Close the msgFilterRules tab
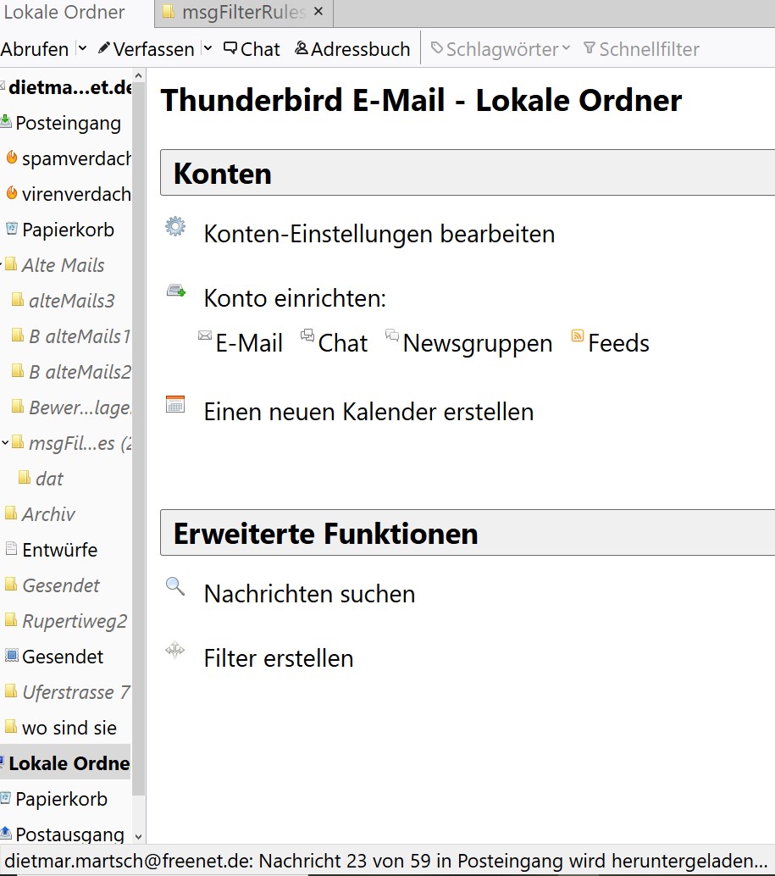The image size is (775, 876). pos(318,12)
